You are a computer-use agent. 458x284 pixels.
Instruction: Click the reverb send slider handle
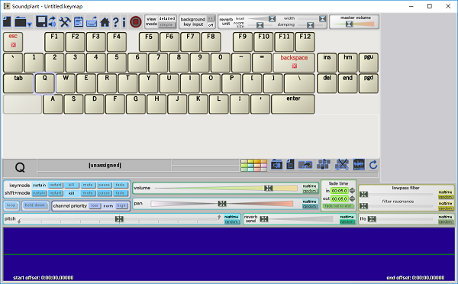point(264,219)
